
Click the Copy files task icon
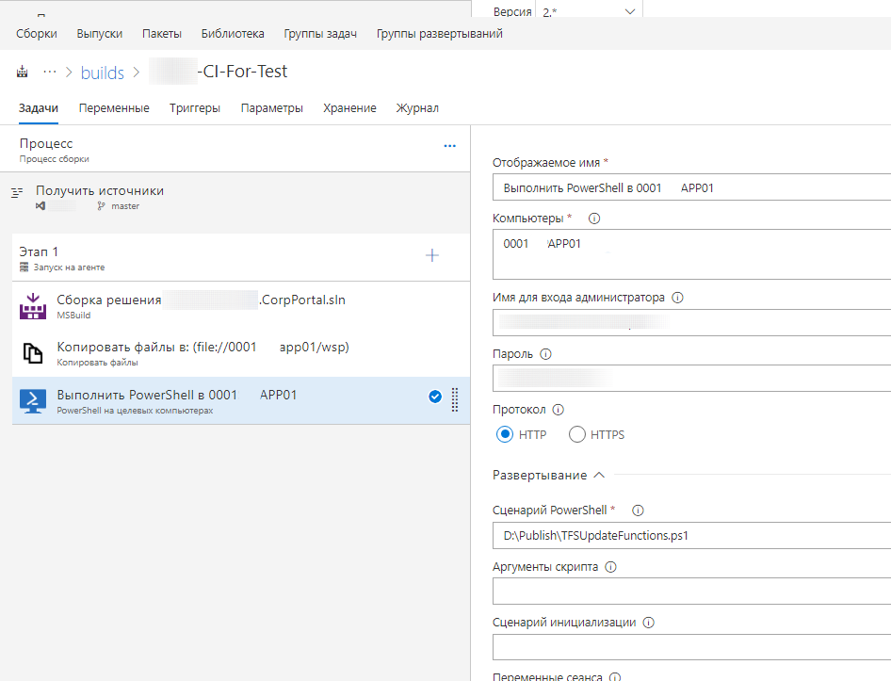(x=33, y=353)
